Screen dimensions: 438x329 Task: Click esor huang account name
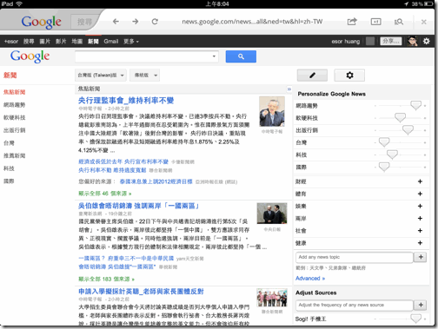(x=346, y=42)
